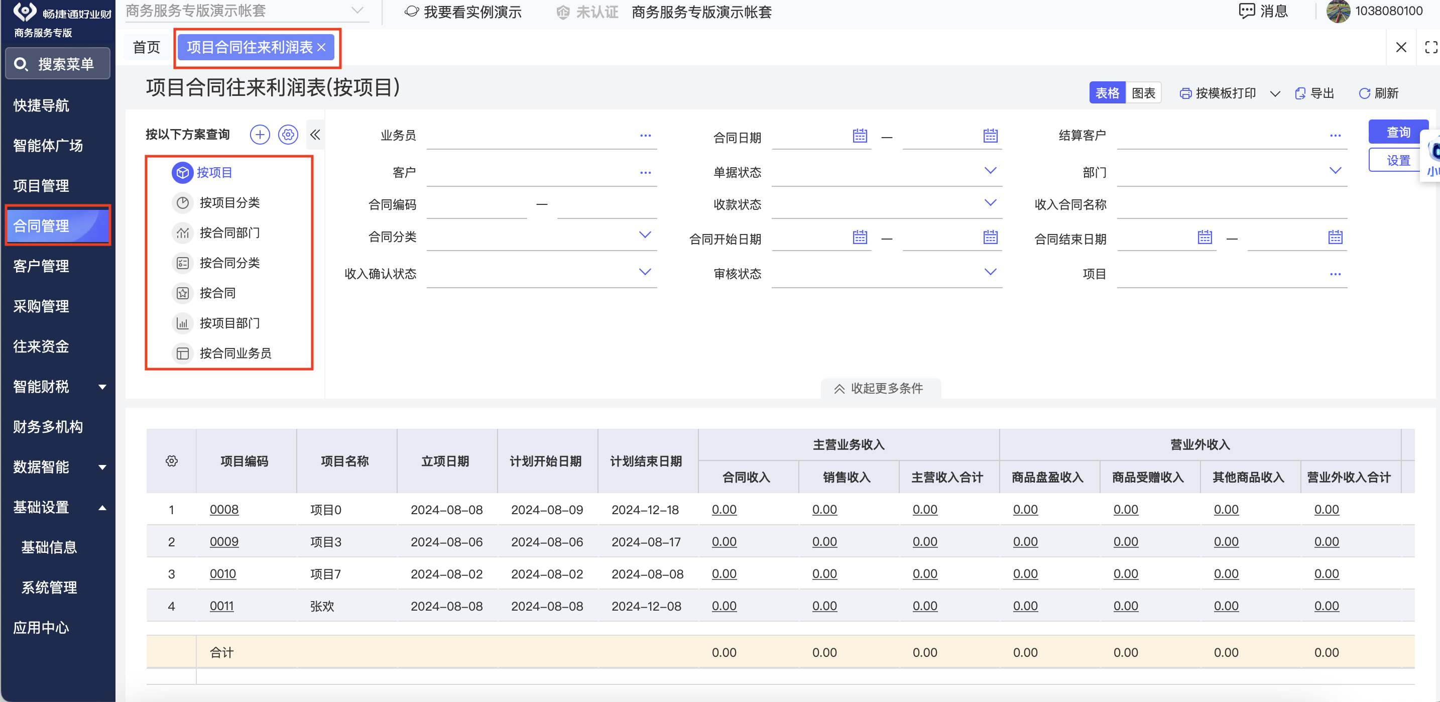Switch view to 图表 mode
1440x702 pixels.
coord(1143,93)
